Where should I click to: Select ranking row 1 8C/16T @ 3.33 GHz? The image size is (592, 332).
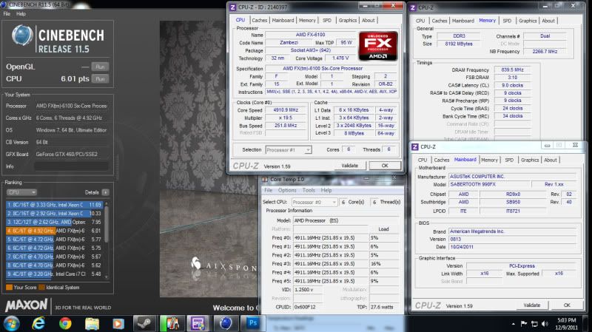click(54, 205)
